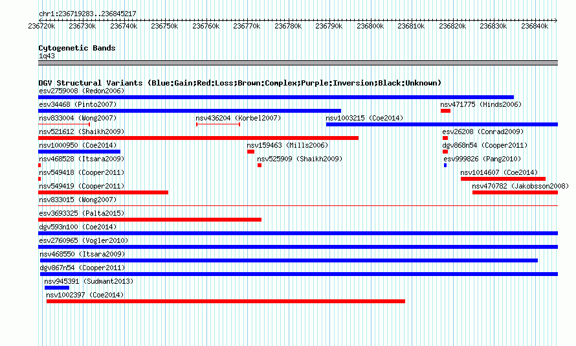Click the Cytogenetic Bands track title
Viewport: 576px width, 346px height.
(77, 48)
